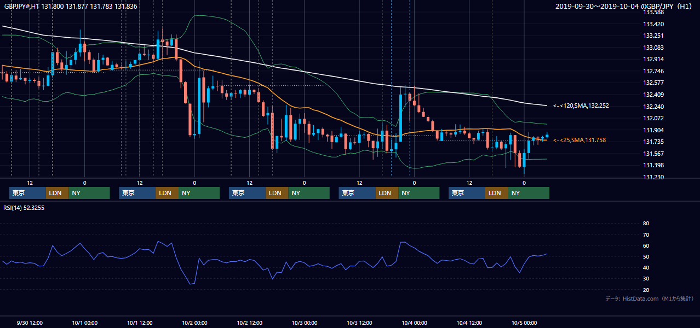
Task: Select the 131.904 price axis label
Action: click(x=653, y=130)
